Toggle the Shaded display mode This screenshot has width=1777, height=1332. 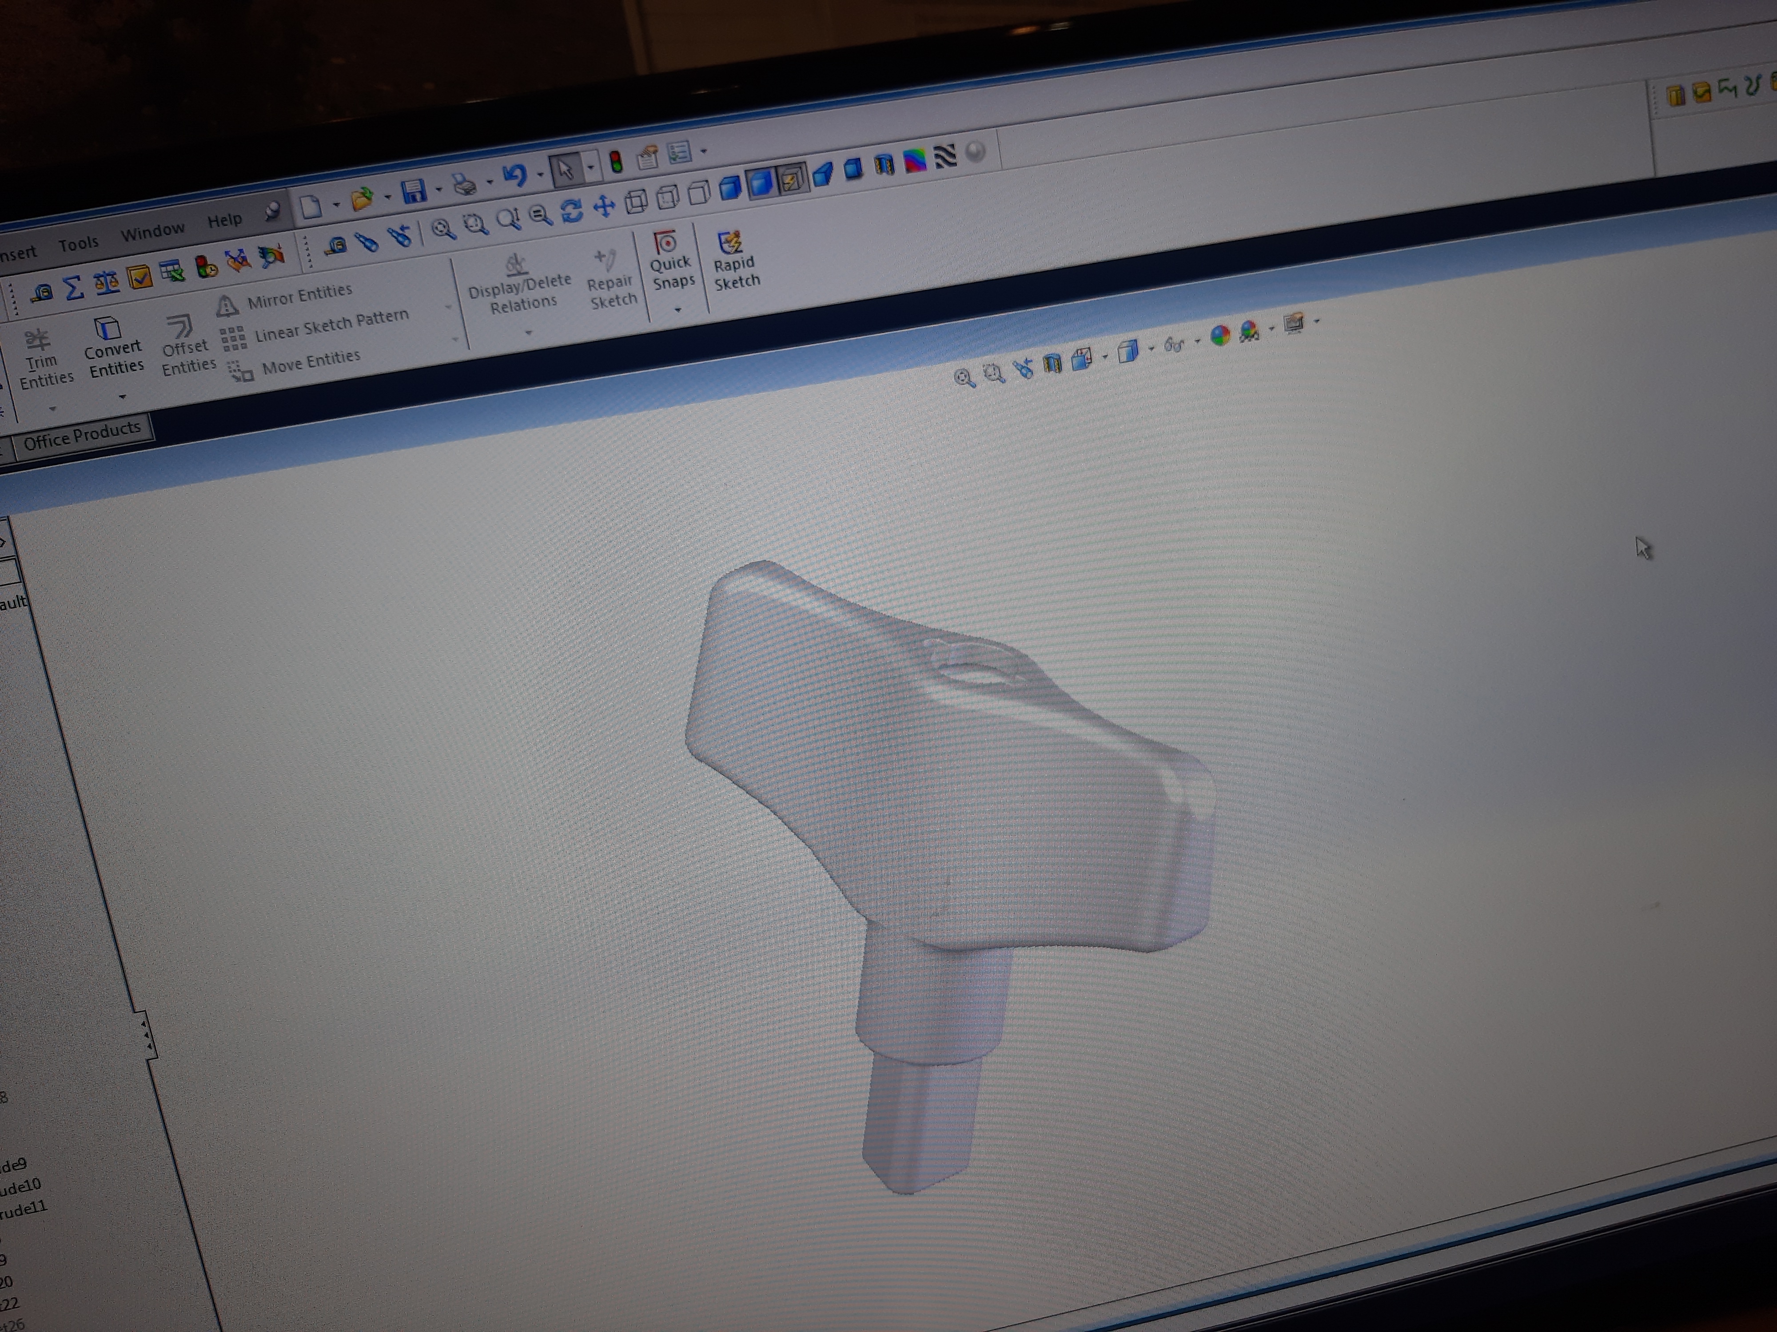[760, 183]
